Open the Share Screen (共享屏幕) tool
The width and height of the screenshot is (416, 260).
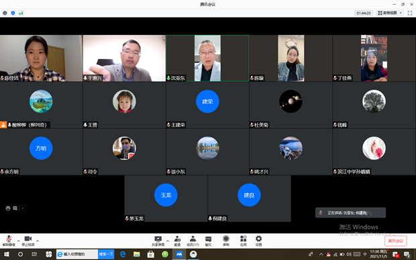pyautogui.click(x=158, y=241)
